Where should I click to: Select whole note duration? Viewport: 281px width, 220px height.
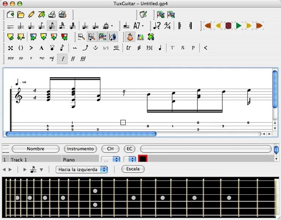(x=10, y=26)
